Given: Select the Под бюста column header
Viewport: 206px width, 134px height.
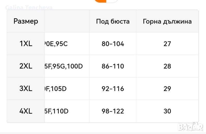Looking at the screenshot, I should click(113, 21).
